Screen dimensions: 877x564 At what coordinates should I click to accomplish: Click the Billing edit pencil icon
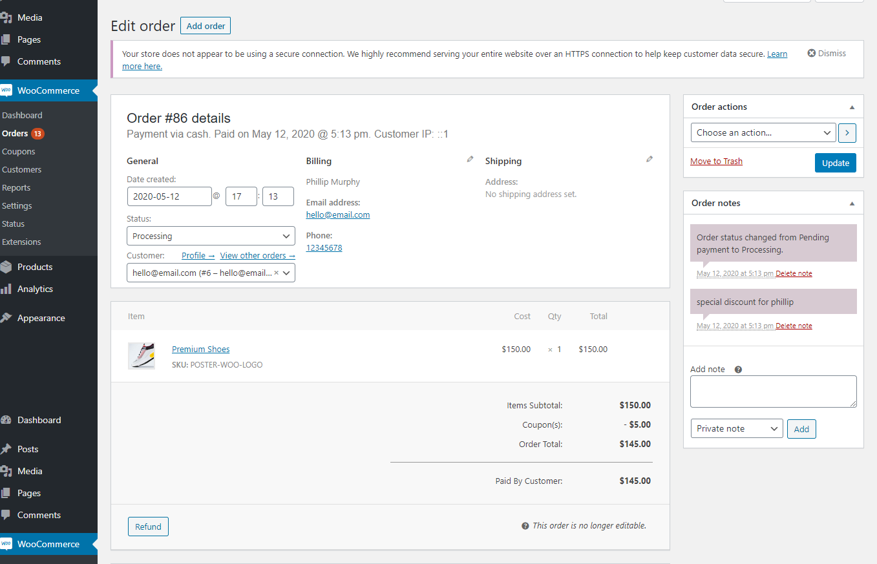470,159
